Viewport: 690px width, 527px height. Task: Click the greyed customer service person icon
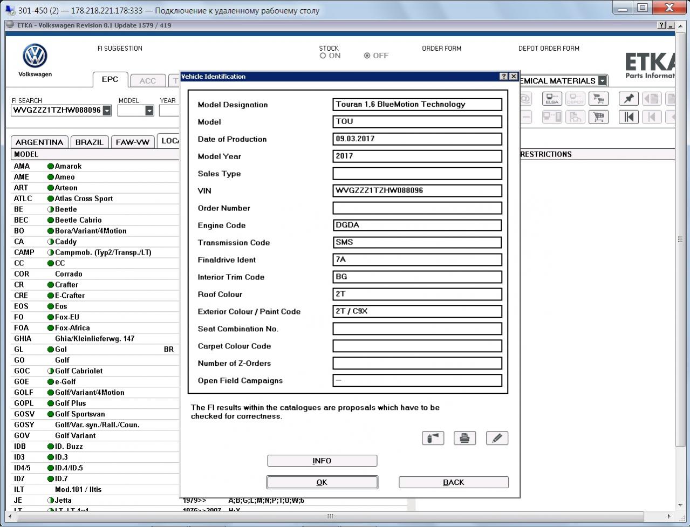[575, 117]
